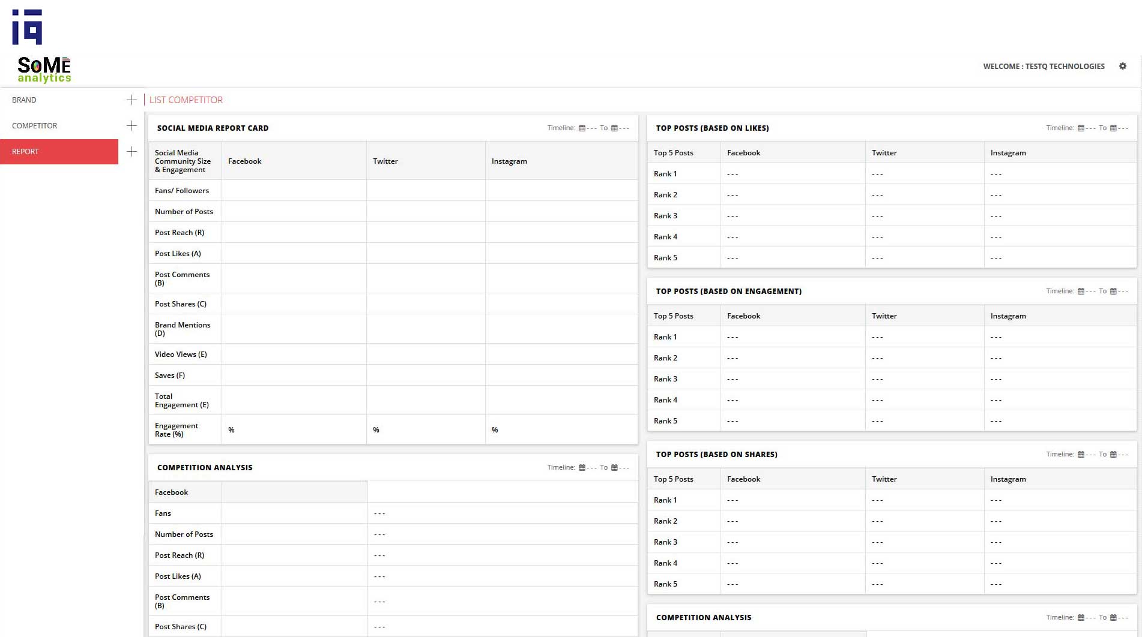Click Rank 1 Facebook cell in Top Posts (Shares)
The height and width of the screenshot is (637, 1142).
(x=793, y=500)
